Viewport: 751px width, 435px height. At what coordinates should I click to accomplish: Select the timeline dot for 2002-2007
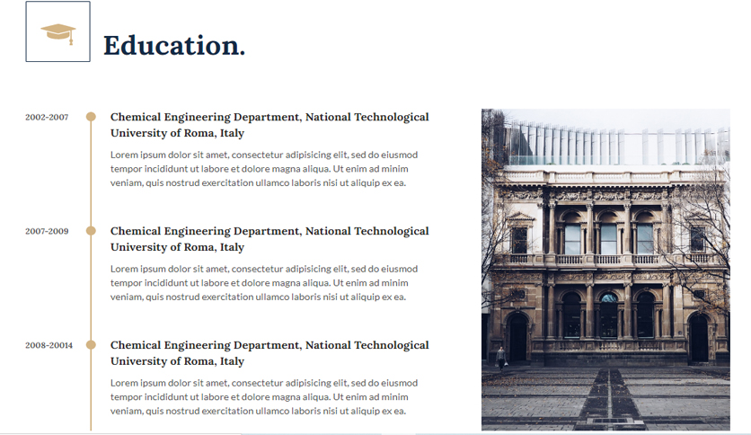(91, 117)
